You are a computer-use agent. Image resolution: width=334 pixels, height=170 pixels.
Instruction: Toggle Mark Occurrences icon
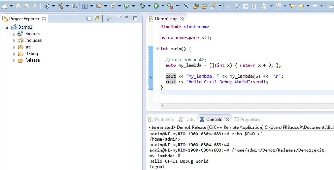coord(229,6)
